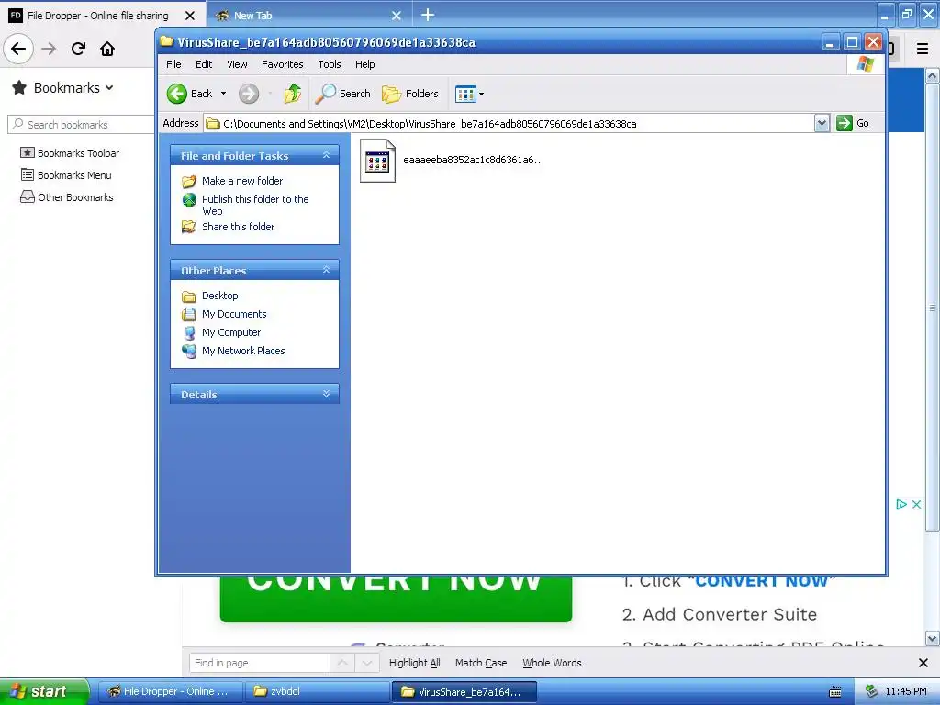Screen dimensions: 940x705
Task: Click Publish this folder to the Web
Action: point(255,205)
